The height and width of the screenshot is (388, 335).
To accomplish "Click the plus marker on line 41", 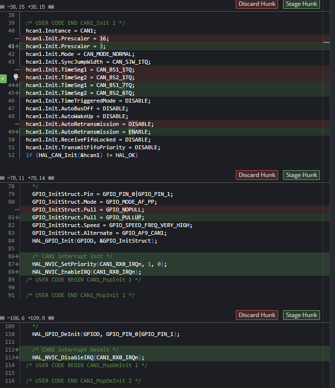I will (x=18, y=46).
